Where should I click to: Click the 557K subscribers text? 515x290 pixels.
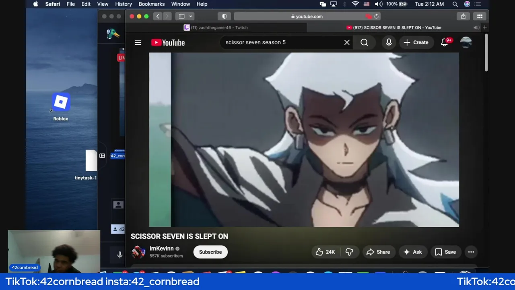[x=166, y=256]
